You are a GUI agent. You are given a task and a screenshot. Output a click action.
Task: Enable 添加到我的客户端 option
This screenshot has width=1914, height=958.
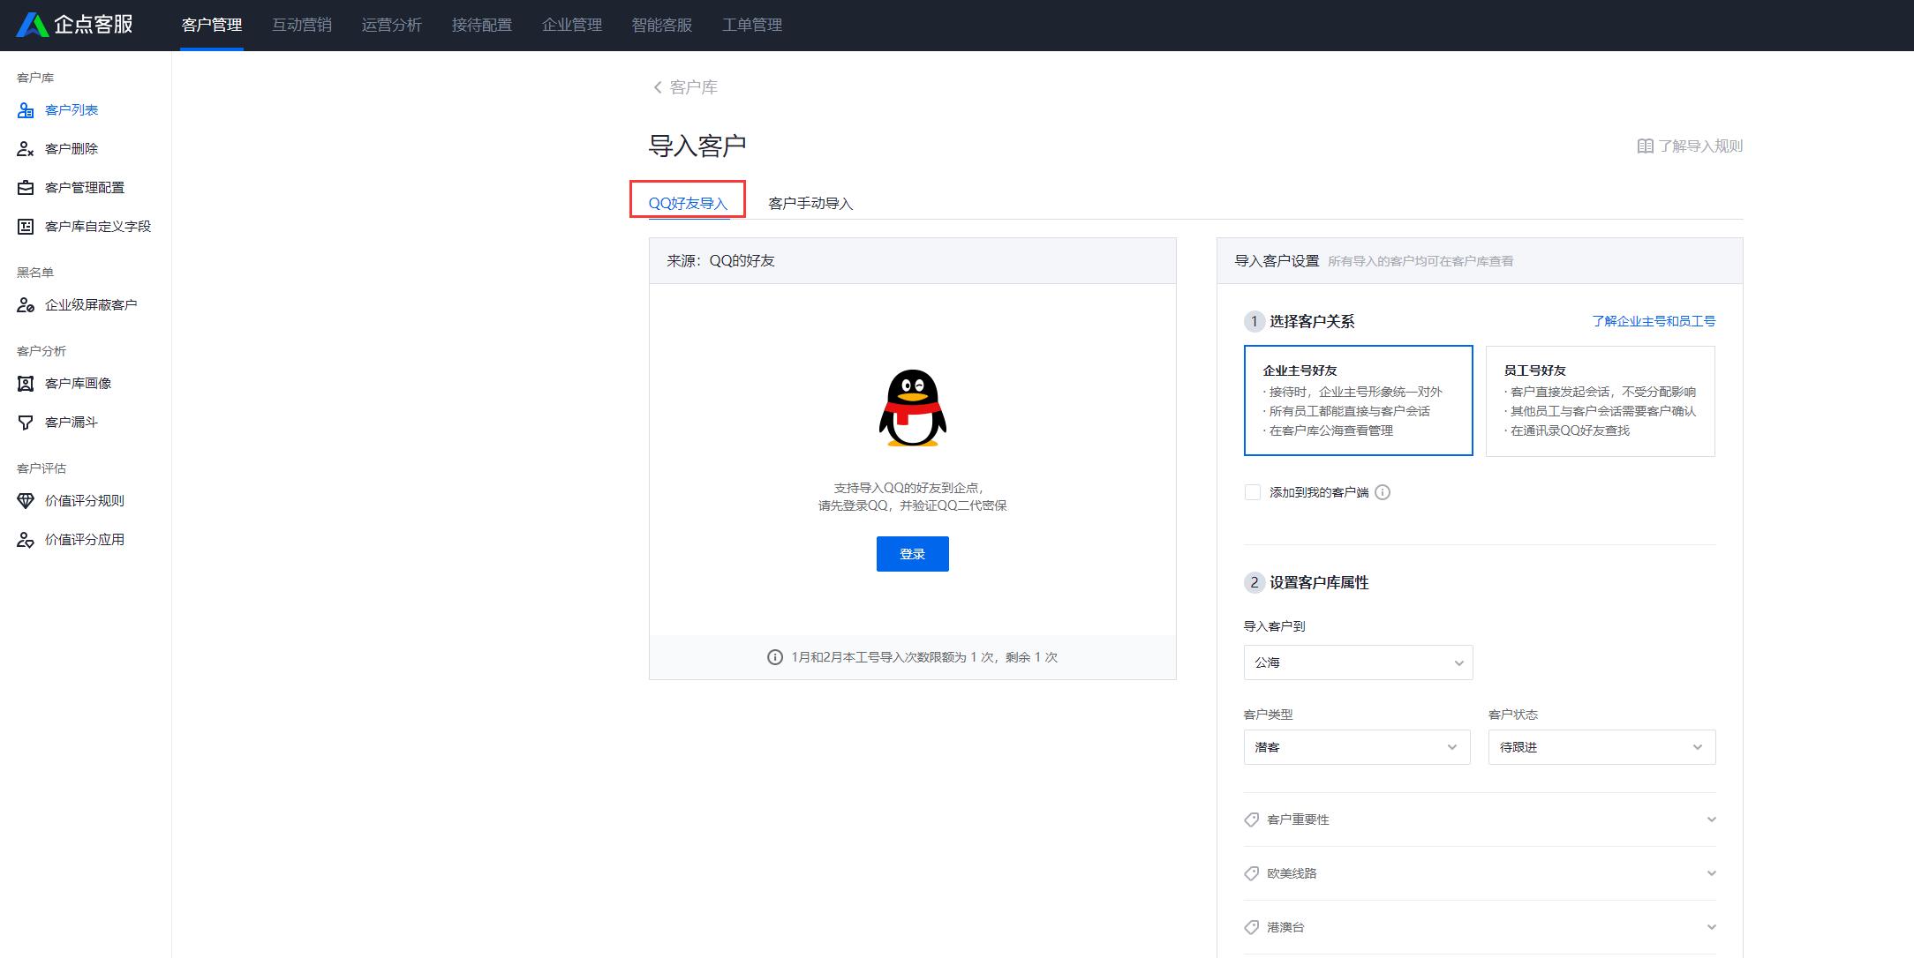(x=1253, y=491)
